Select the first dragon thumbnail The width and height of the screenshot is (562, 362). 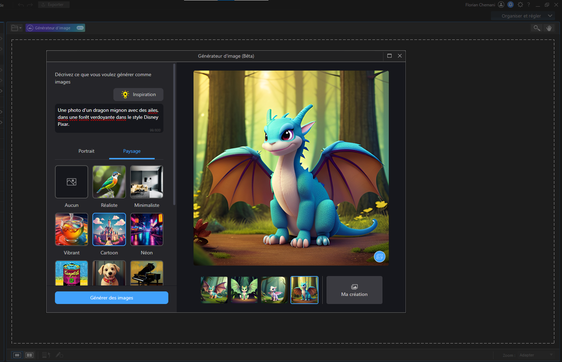[214, 290]
